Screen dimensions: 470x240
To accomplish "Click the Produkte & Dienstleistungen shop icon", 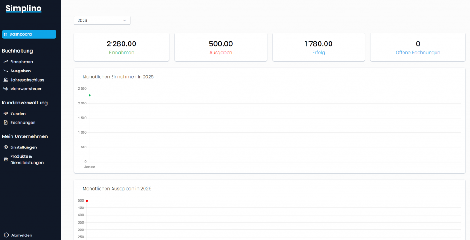I will pos(6,159).
